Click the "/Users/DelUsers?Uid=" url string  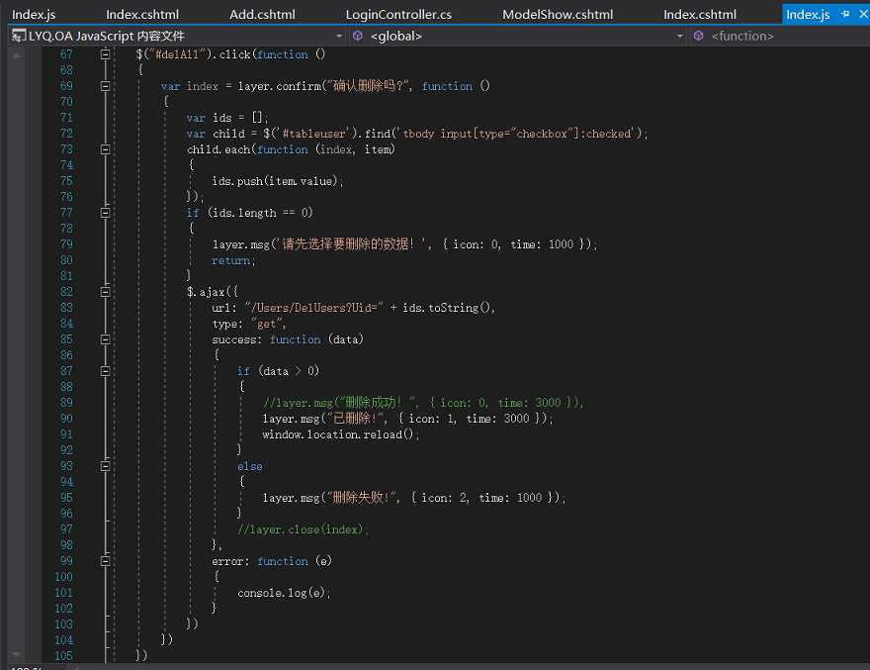[x=313, y=308]
